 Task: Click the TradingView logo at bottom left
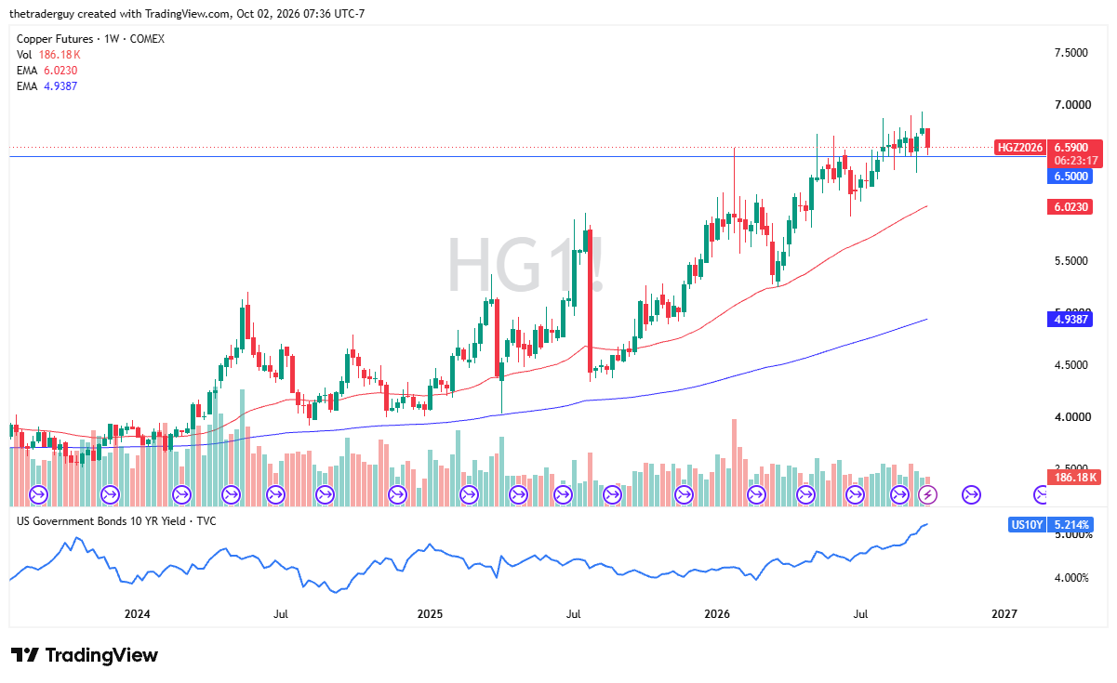85,655
